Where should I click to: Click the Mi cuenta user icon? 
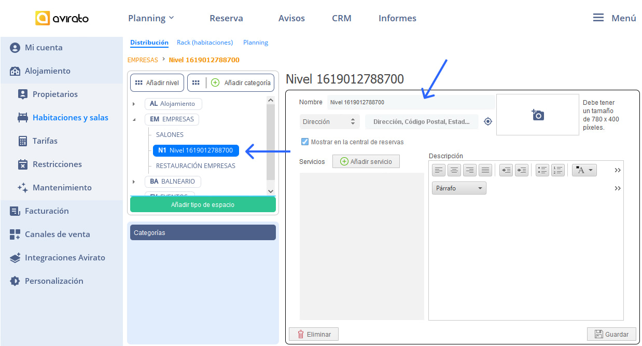[x=15, y=47]
